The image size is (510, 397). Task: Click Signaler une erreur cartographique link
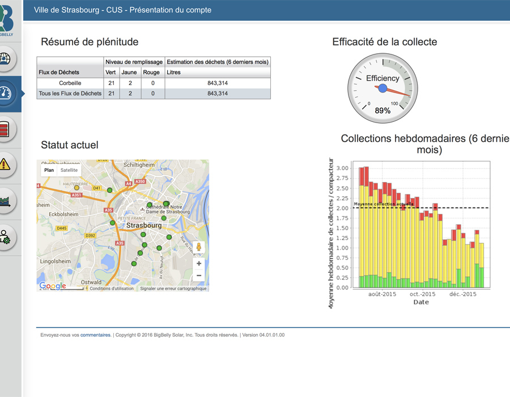pos(173,289)
